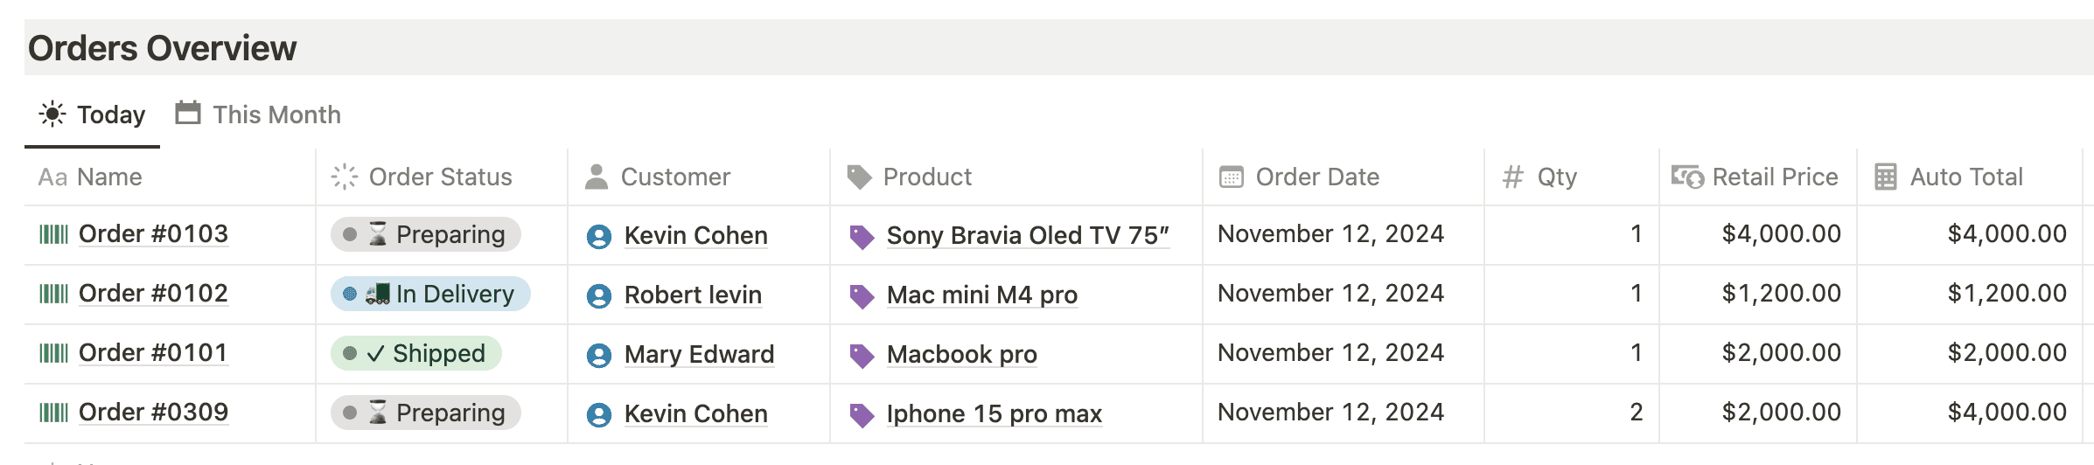Image resolution: width=2094 pixels, height=465 pixels.
Task: Open the Order #0102 page link
Action: tap(153, 294)
